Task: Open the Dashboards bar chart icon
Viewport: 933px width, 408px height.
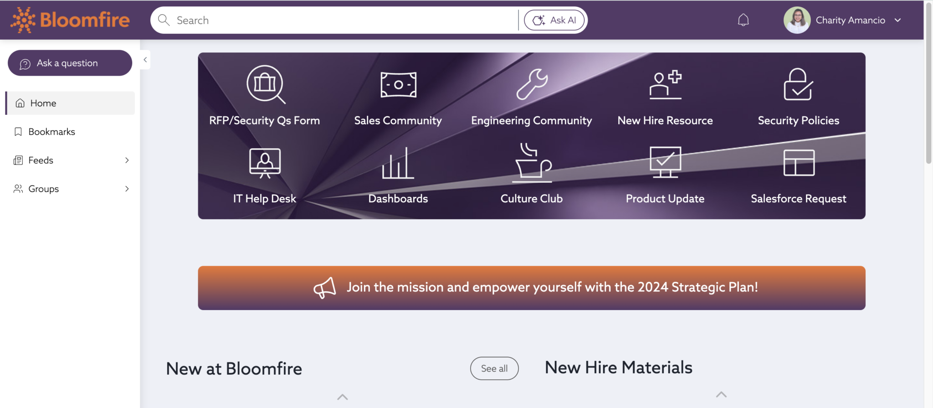Action: (398, 163)
